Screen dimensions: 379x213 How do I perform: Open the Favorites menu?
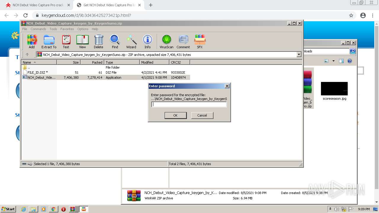tap(67, 29)
